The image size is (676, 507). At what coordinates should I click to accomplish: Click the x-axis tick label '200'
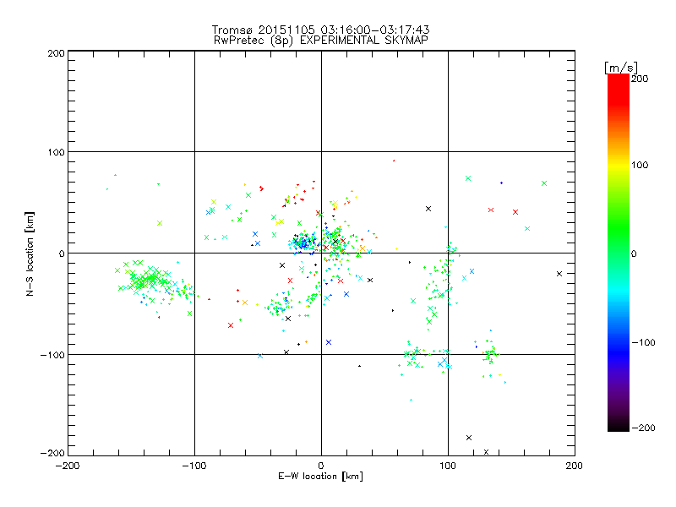click(575, 466)
